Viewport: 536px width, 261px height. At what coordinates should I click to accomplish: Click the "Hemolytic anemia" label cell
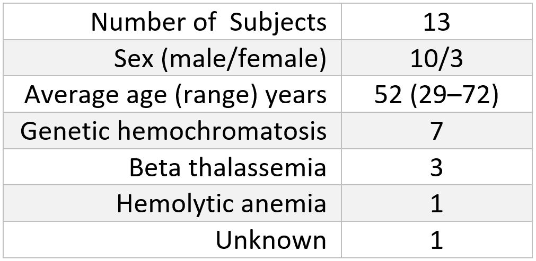coord(221,203)
